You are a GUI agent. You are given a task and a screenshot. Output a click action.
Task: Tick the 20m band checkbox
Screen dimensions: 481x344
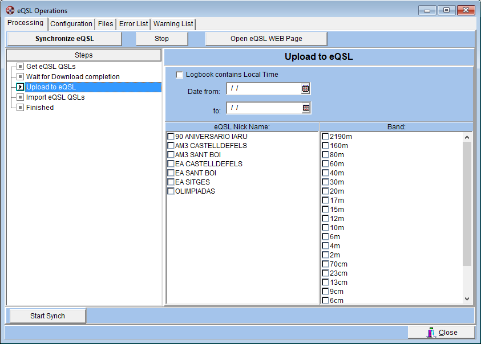(325, 191)
